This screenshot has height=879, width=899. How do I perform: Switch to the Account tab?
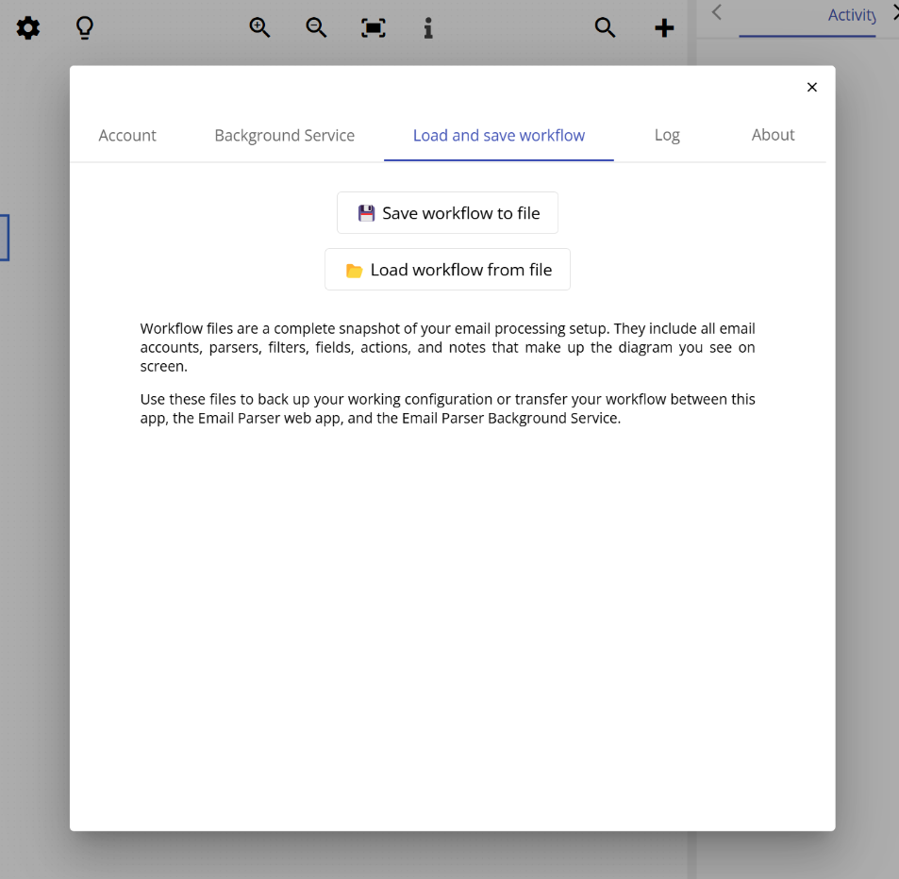pyautogui.click(x=127, y=135)
